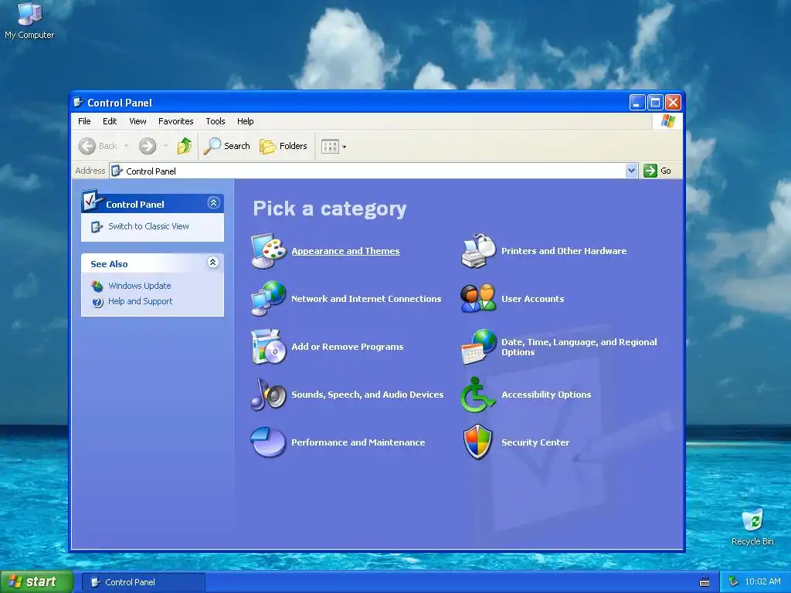Open the Favorites menu

(x=175, y=121)
